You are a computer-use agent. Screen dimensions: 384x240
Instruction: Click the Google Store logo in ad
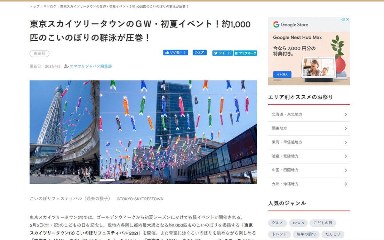pos(291,25)
